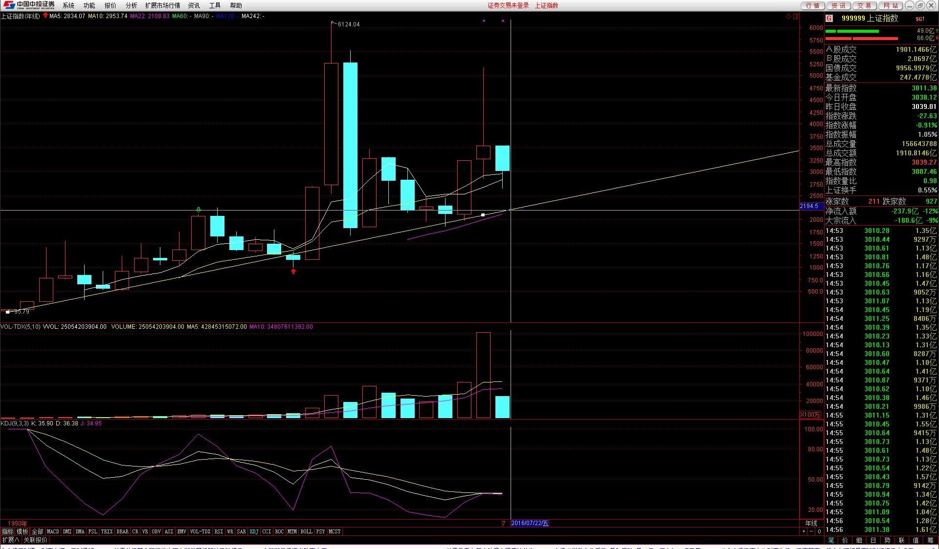This screenshot has width=939, height=549.
Task: Select the CCI indicator tab
Action: pos(267,531)
